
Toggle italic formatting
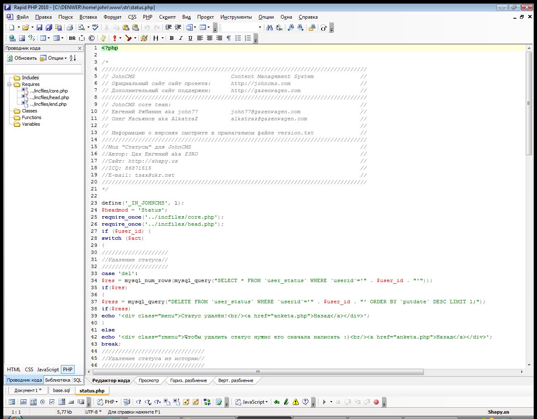click(x=181, y=38)
